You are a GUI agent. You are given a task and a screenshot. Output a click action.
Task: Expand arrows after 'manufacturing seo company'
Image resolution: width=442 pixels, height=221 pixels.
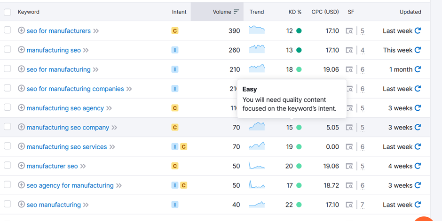[x=114, y=128]
